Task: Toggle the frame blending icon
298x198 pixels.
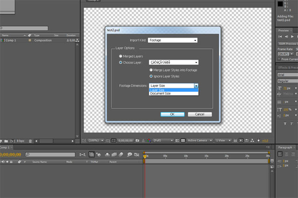Action: point(114,155)
